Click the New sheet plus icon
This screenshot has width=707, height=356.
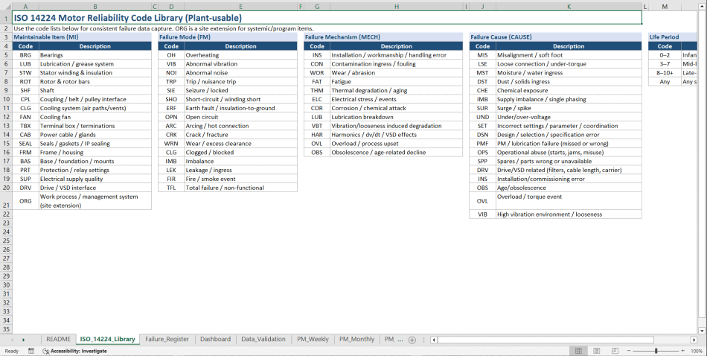coord(412,340)
